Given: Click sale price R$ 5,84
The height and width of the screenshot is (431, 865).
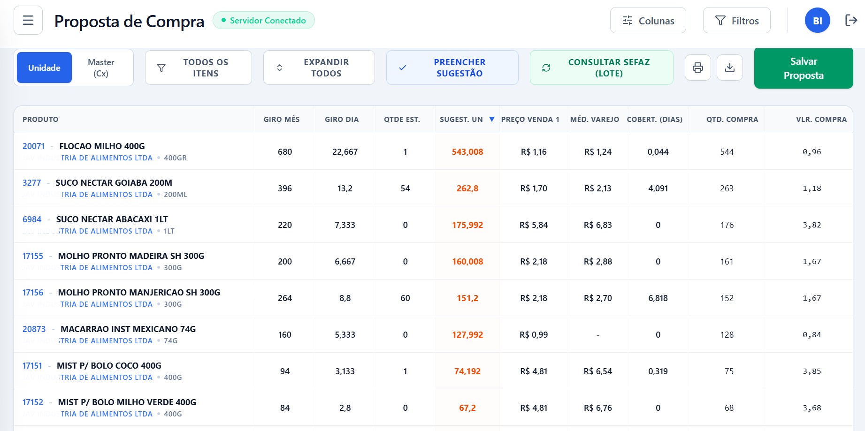Looking at the screenshot, I should click(x=534, y=225).
